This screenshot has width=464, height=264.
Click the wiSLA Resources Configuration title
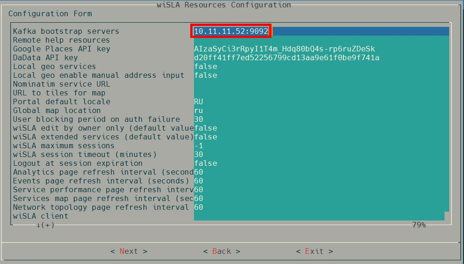click(224, 5)
